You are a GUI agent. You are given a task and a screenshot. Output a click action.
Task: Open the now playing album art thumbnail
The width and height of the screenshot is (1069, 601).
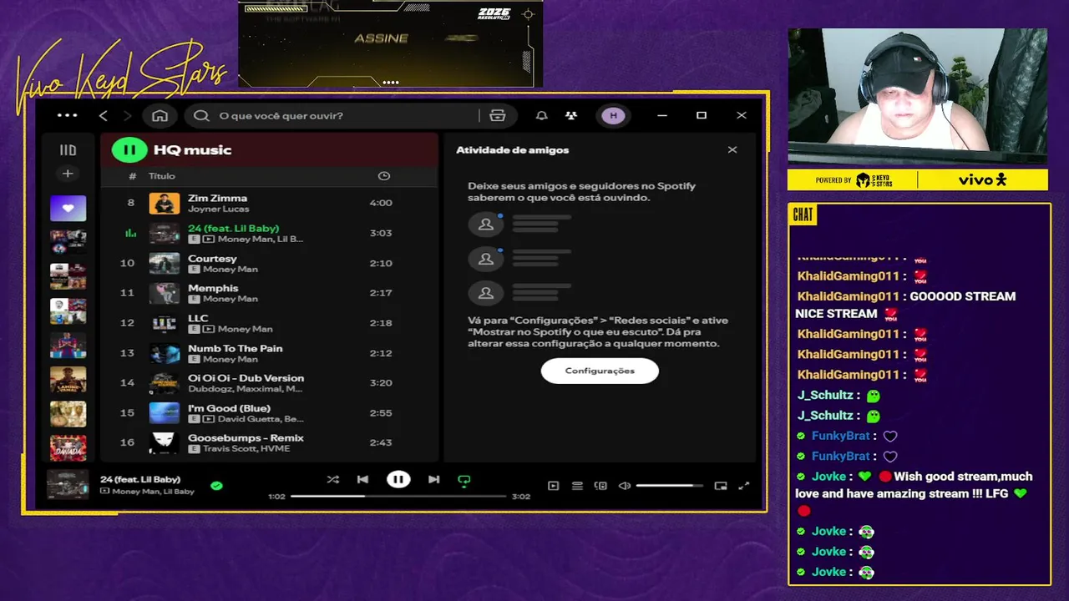(68, 485)
